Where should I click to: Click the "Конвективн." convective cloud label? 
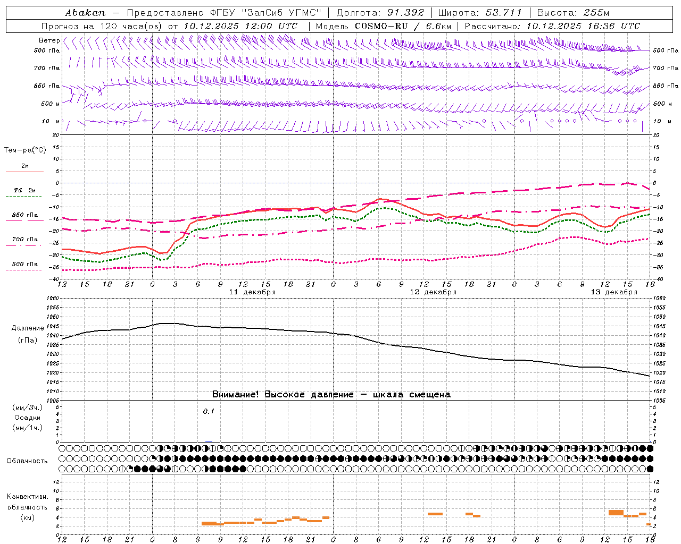(x=27, y=497)
